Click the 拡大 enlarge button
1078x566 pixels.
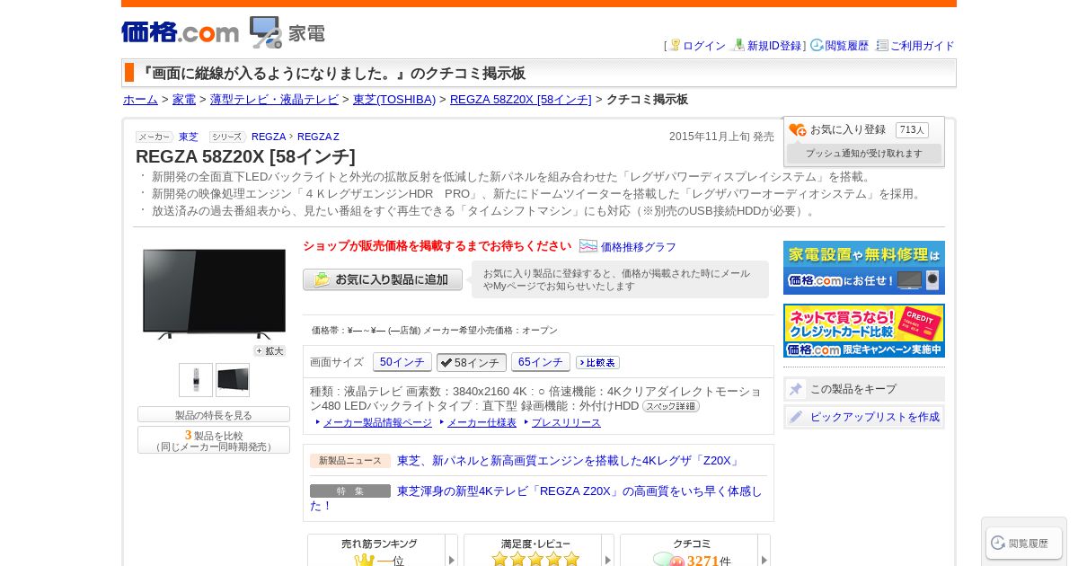pos(269,351)
